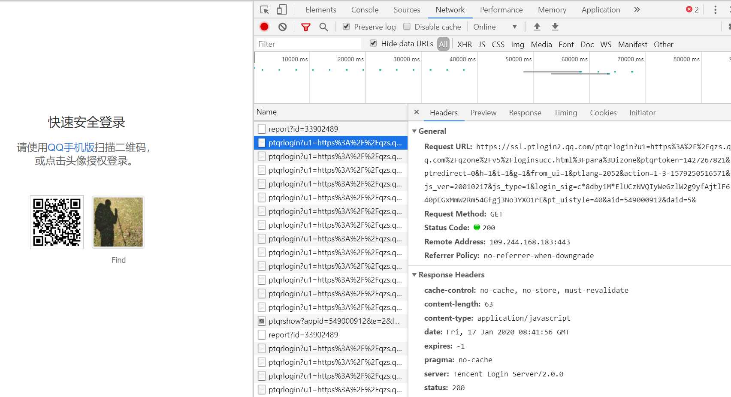
Task: Clear the network log
Action: click(282, 27)
